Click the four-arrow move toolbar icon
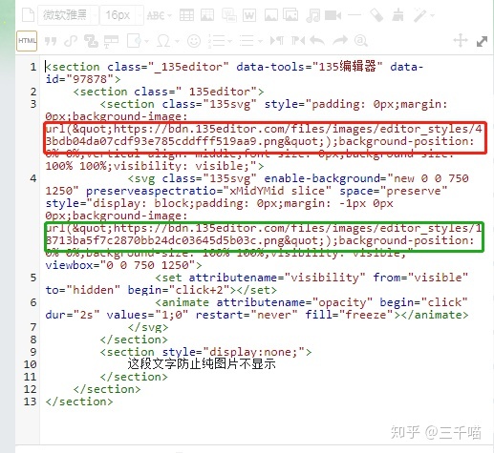 461,41
